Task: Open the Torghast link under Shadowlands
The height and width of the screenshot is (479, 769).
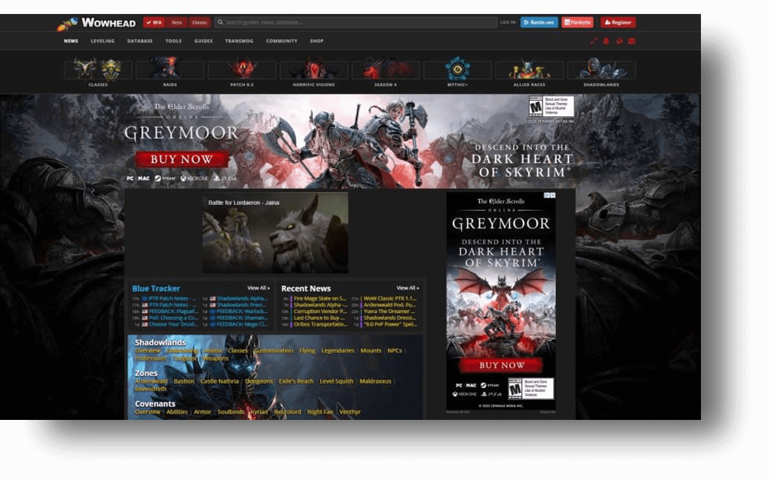Action: tap(185, 358)
